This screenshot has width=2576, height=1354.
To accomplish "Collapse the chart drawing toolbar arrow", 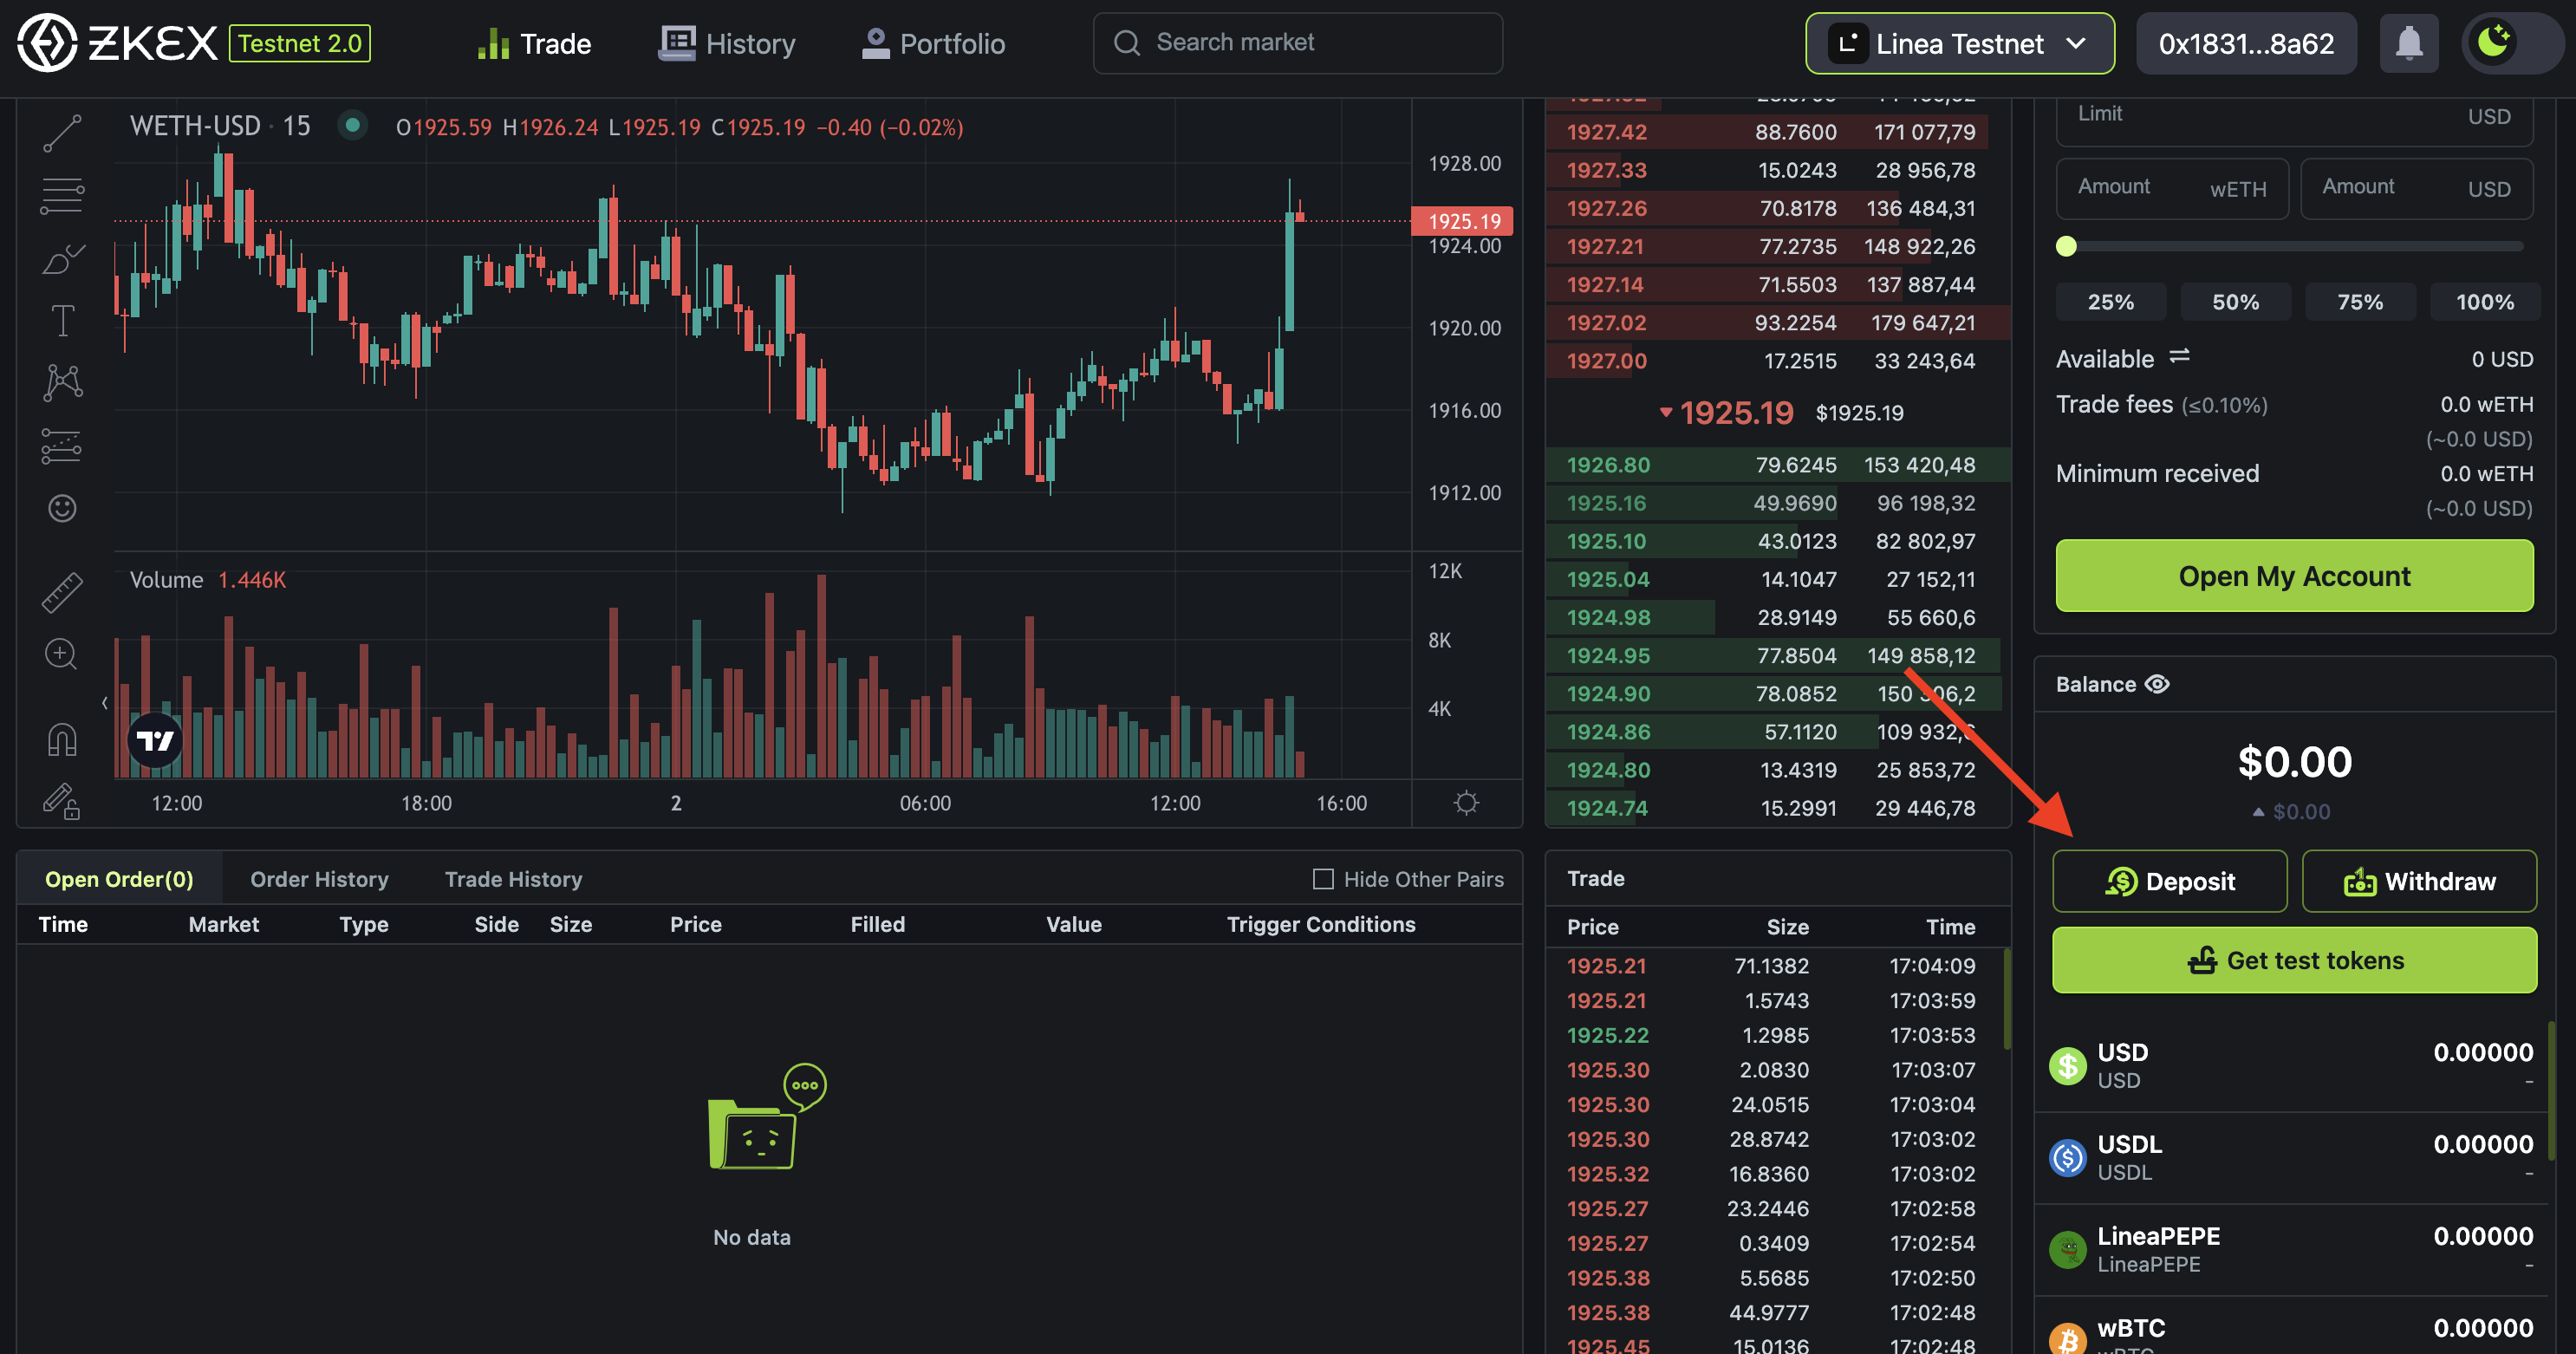I will click(x=105, y=703).
